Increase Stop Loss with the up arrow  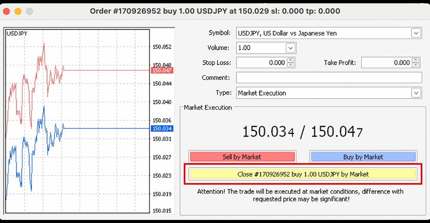tap(291, 60)
